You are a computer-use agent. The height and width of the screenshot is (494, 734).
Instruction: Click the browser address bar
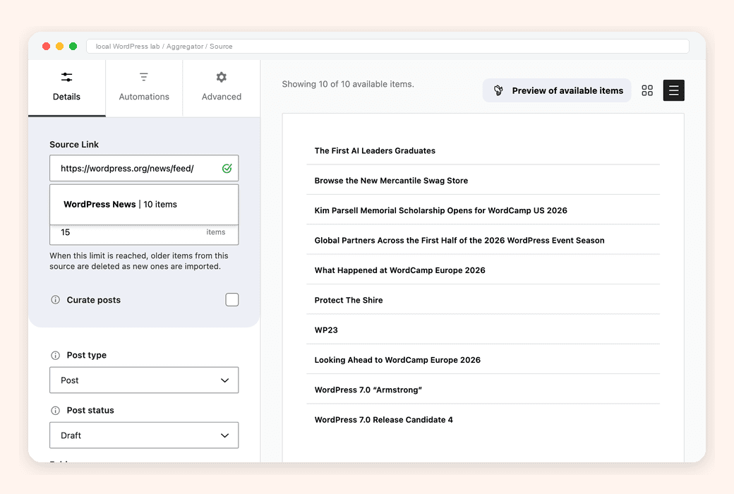(387, 47)
